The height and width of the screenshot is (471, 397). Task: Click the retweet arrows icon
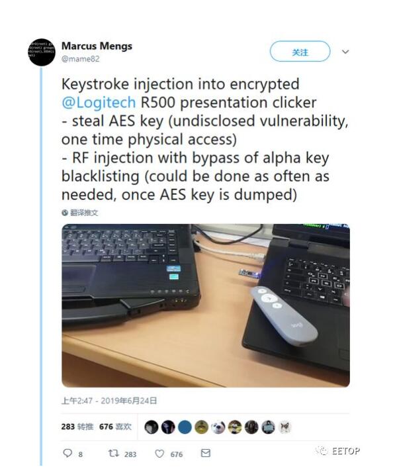[x=113, y=453]
